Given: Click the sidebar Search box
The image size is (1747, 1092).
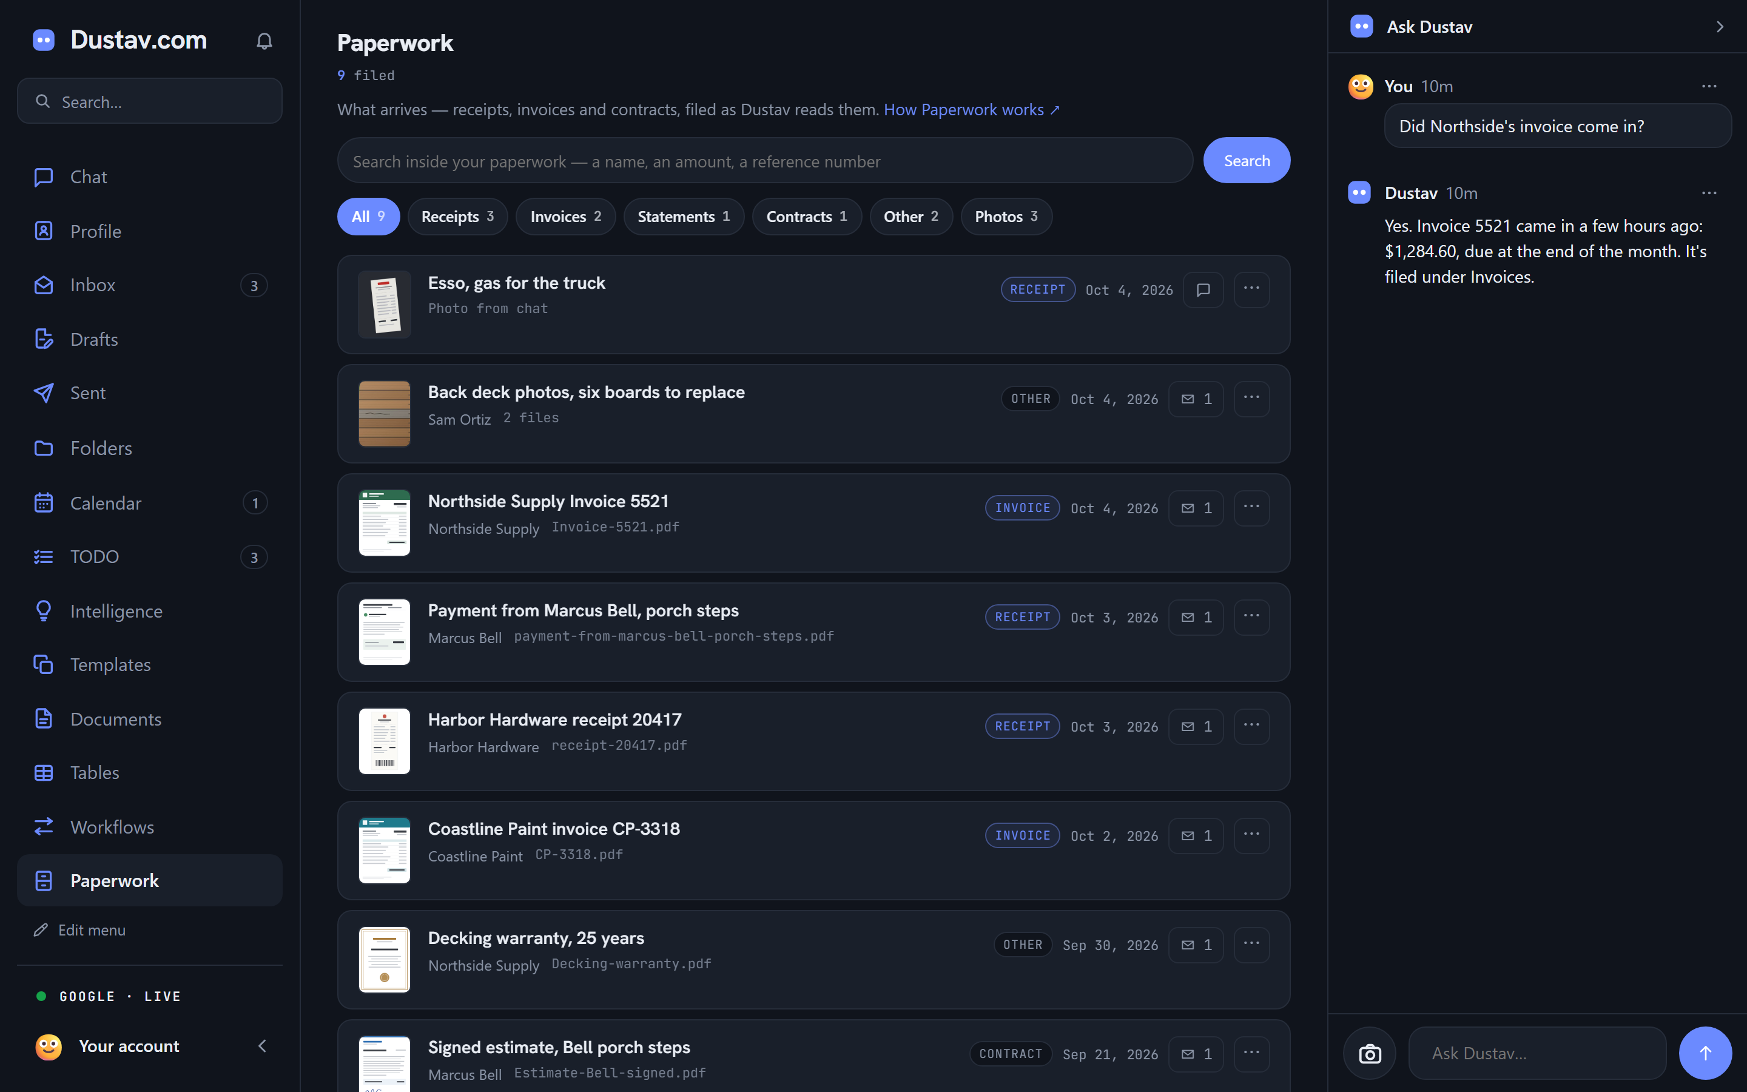Looking at the screenshot, I should pyautogui.click(x=149, y=101).
